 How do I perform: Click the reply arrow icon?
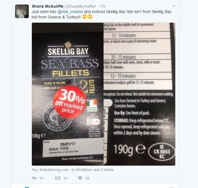34,178
